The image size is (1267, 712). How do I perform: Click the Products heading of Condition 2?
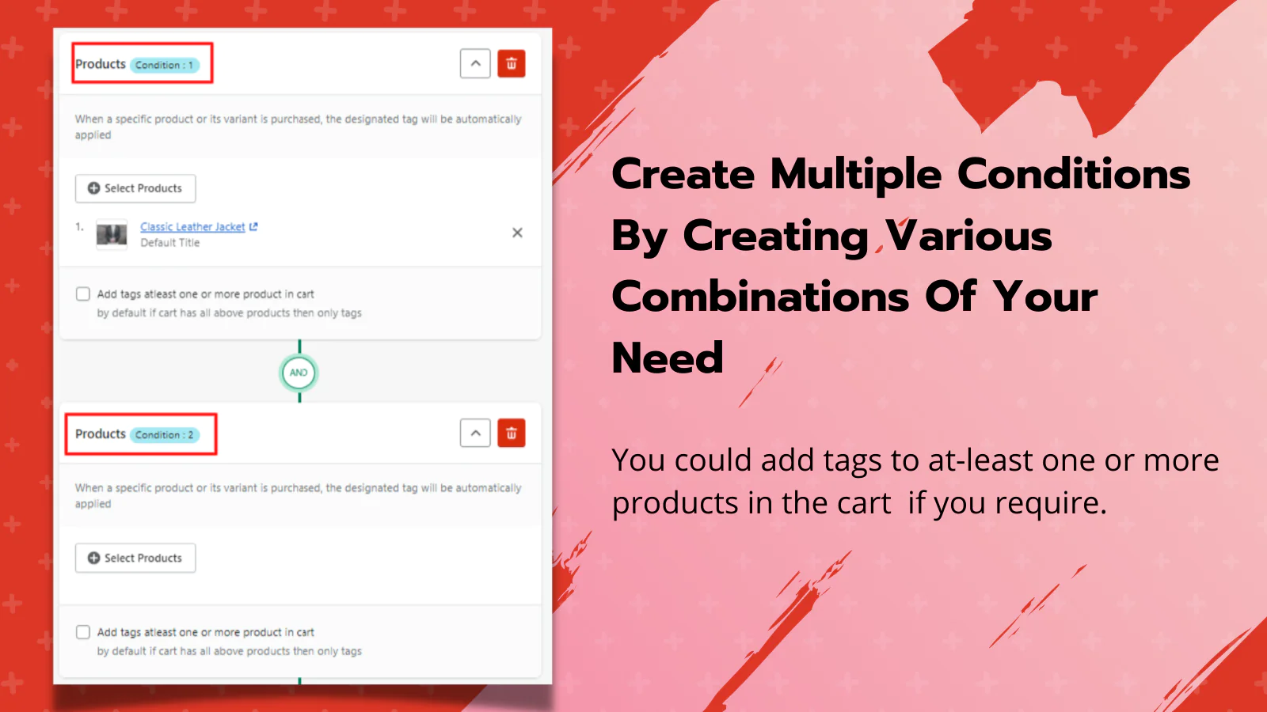101,434
